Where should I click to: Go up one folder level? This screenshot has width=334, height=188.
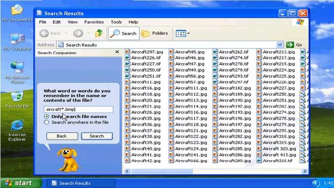point(99,33)
